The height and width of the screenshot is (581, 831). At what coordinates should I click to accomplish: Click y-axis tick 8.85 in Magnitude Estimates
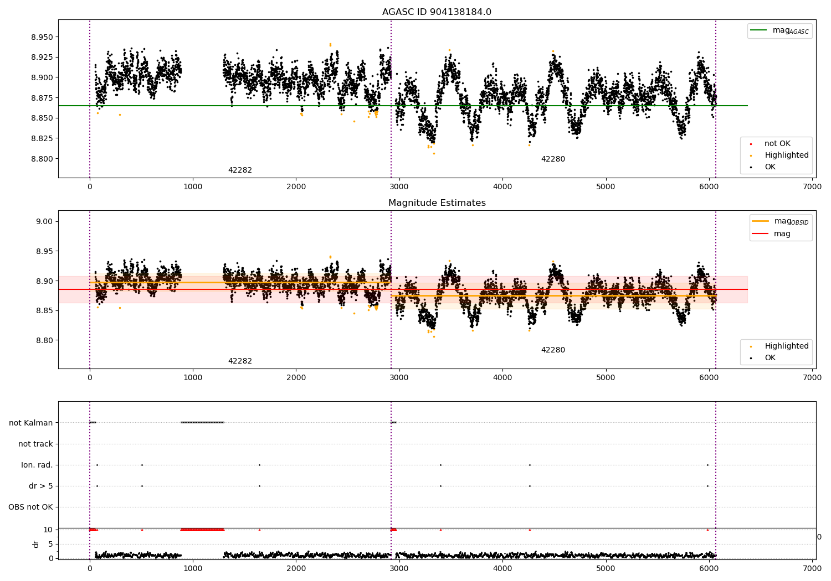[x=44, y=310]
